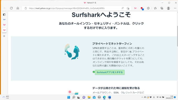This screenshot has width=178, height=100.
Task: Open File Explorer from taskbar
Action: click(x=89, y=97)
